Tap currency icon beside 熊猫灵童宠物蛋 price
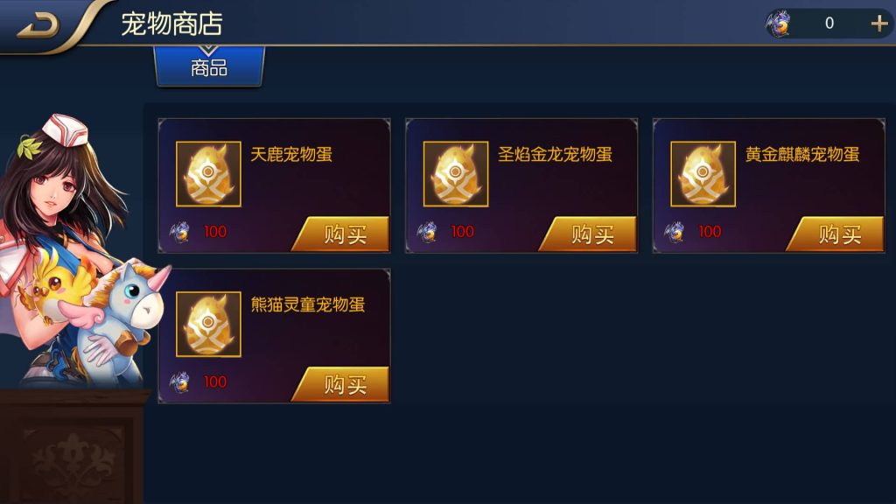 tap(180, 381)
